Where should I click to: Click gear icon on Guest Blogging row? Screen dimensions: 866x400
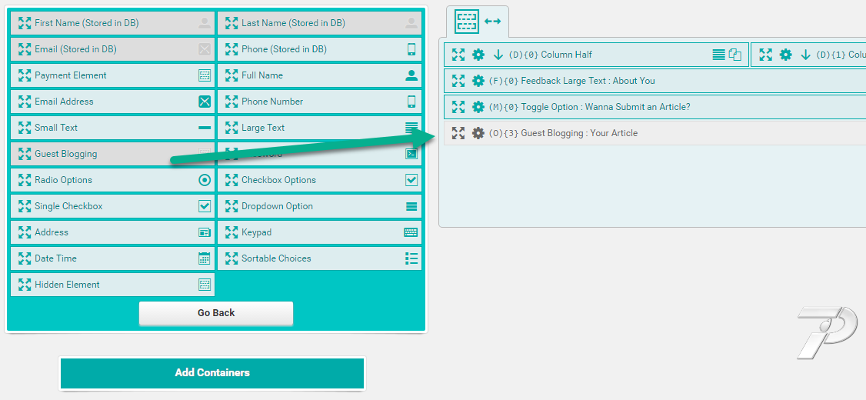point(478,133)
